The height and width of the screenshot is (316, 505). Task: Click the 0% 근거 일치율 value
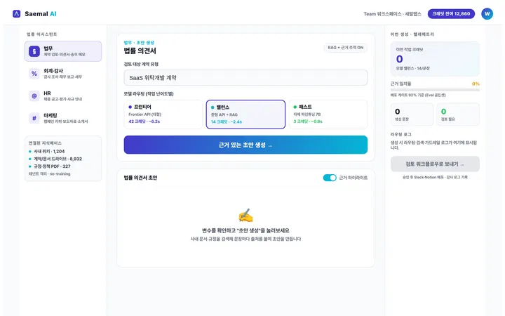click(x=476, y=84)
